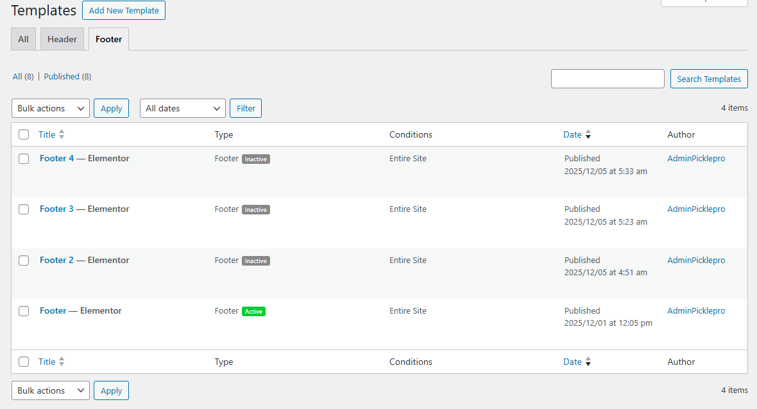Screen dimensions: 757x409
Task: Sort templates by Title using the sort arrows
Action: [x=61, y=134]
